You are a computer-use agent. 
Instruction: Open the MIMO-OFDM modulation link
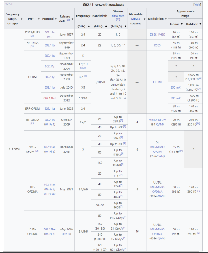click(x=157, y=120)
